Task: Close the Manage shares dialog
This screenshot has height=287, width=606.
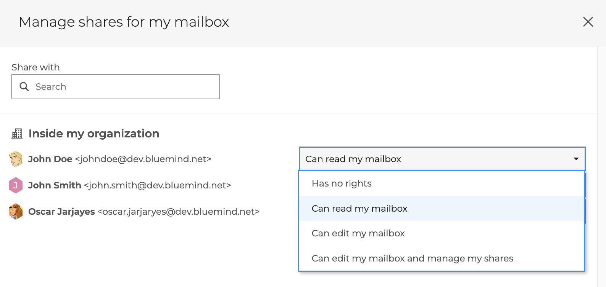Action: point(588,22)
